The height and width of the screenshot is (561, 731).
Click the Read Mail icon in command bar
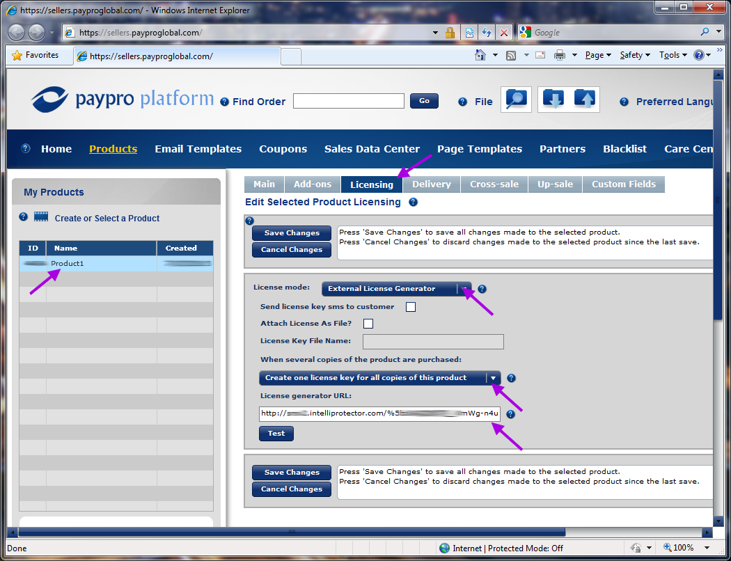click(x=540, y=55)
